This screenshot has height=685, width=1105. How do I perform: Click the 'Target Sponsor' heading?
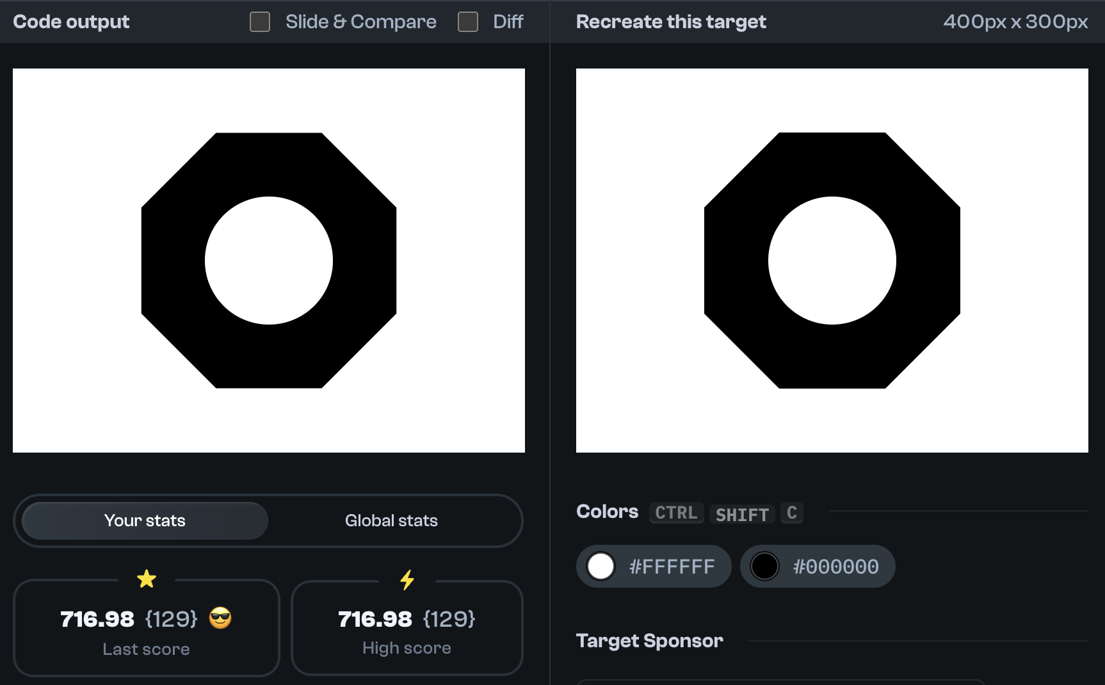click(x=649, y=641)
